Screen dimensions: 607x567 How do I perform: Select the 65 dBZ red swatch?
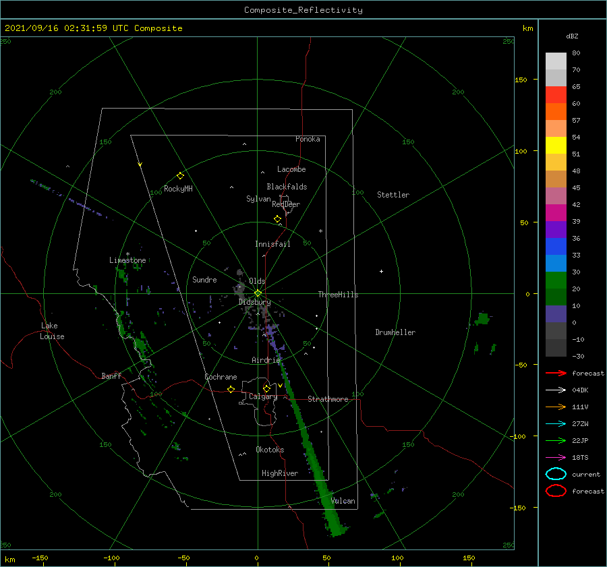pos(556,95)
